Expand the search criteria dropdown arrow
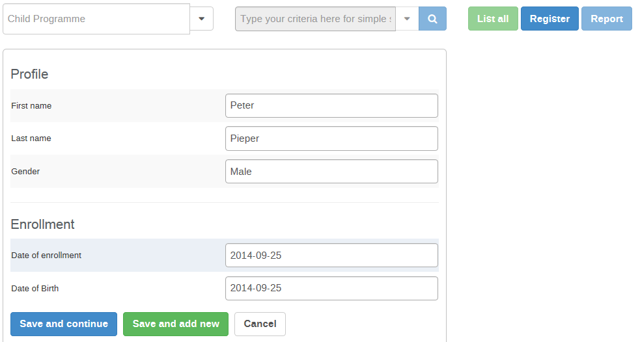The image size is (640, 342). click(407, 19)
